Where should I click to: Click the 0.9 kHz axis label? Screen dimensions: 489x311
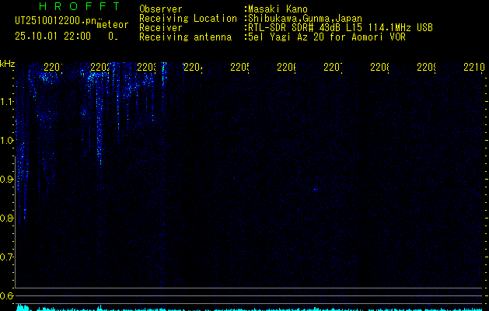7,180
